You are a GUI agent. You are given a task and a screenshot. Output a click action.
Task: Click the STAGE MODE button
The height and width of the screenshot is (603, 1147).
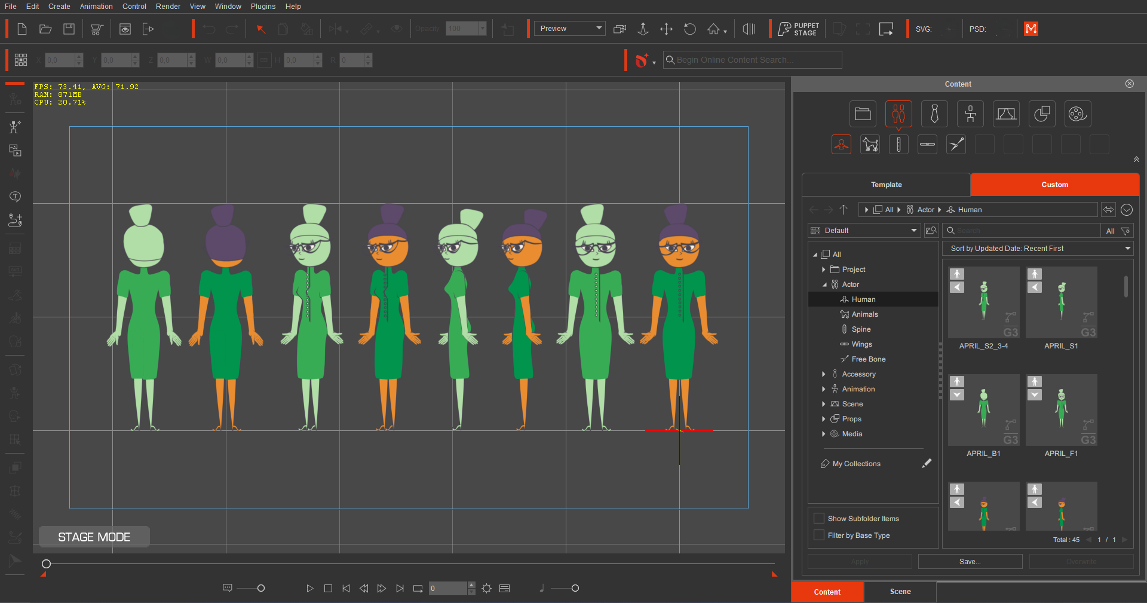point(94,537)
